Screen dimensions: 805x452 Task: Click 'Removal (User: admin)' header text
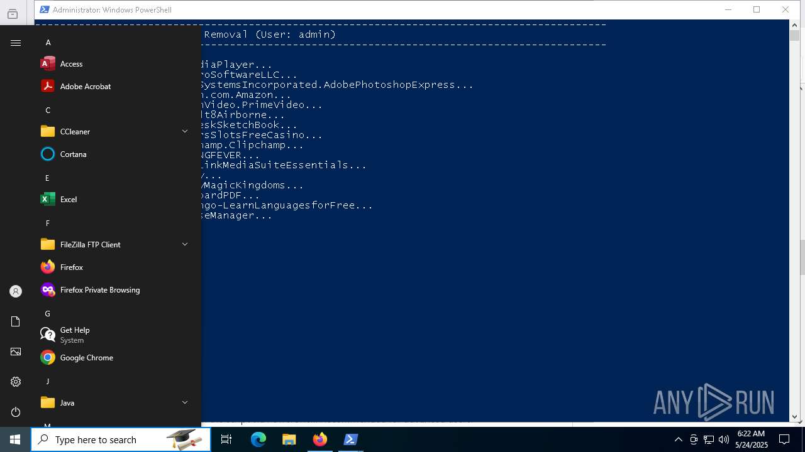tap(270, 35)
